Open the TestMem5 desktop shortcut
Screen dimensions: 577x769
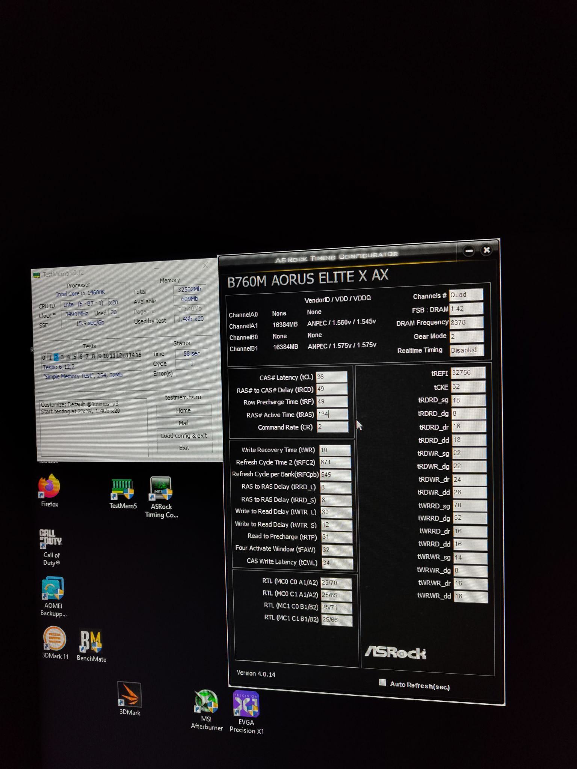pos(123,493)
